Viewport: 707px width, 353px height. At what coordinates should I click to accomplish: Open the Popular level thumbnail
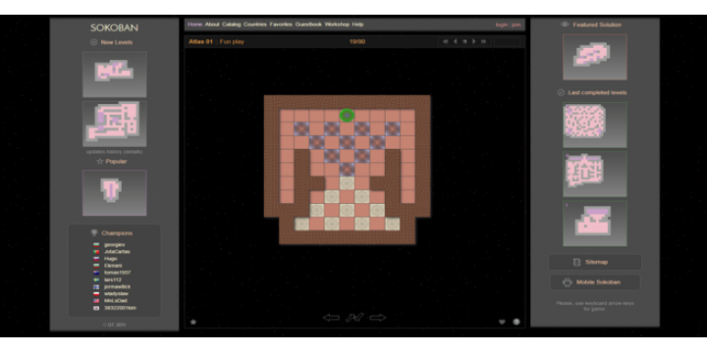point(114,193)
